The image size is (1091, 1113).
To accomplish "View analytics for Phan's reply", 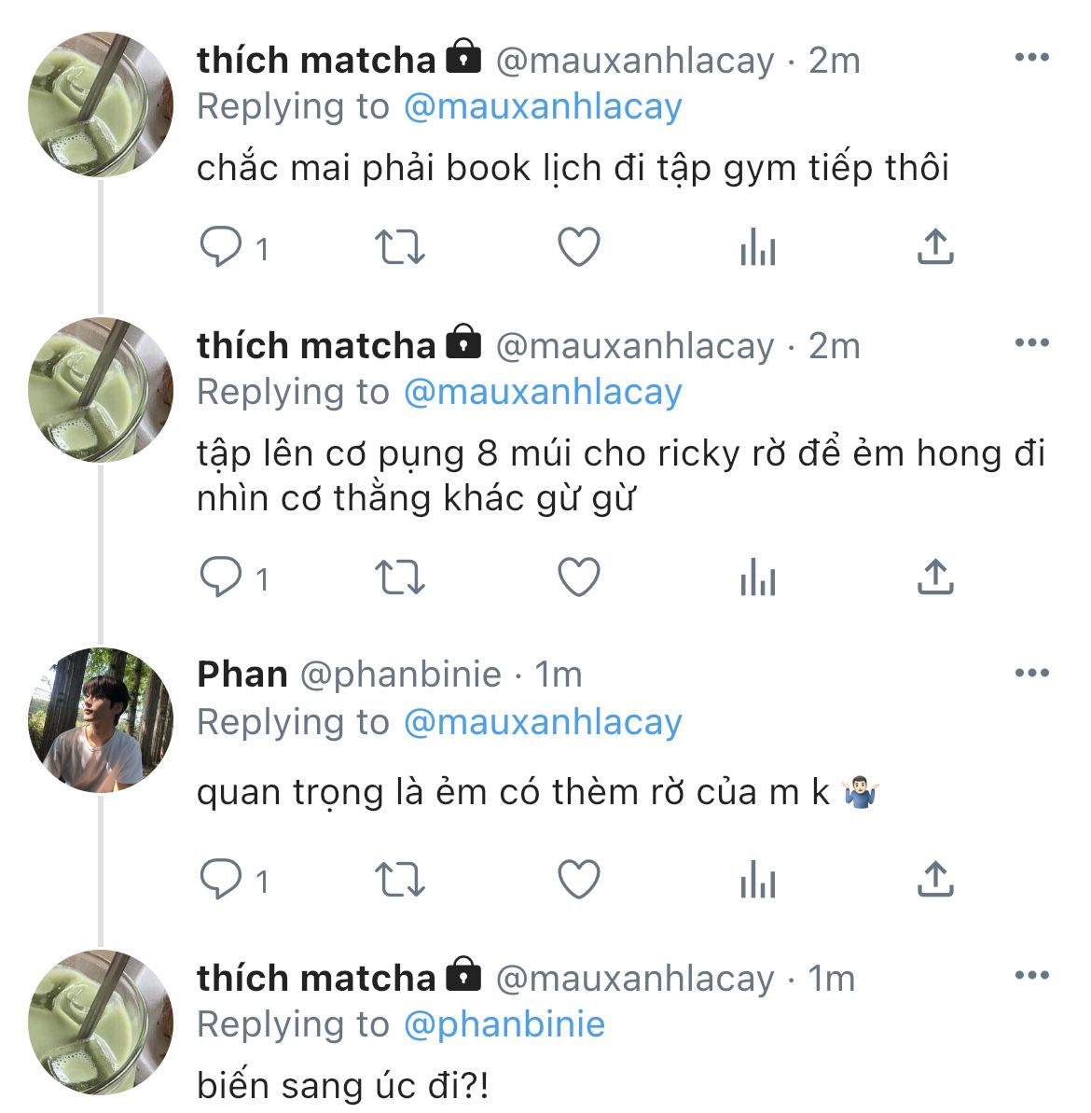I will (x=757, y=880).
